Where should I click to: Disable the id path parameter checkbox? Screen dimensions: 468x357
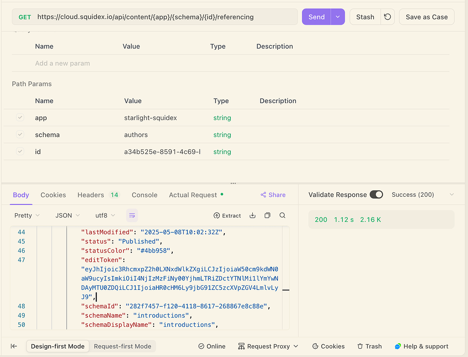pos(20,151)
